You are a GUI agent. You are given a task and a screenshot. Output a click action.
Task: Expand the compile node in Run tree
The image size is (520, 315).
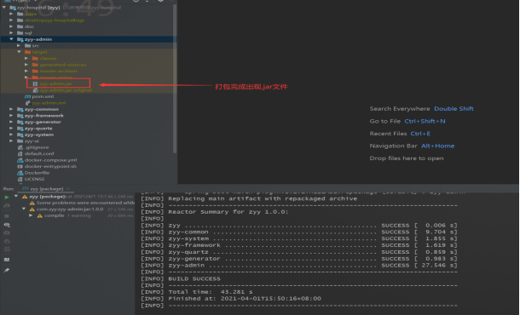tap(31, 215)
